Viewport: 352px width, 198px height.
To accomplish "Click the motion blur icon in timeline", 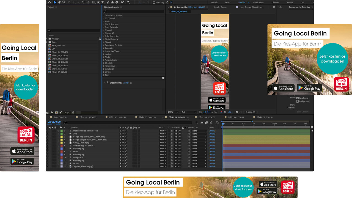I will 211,123.
